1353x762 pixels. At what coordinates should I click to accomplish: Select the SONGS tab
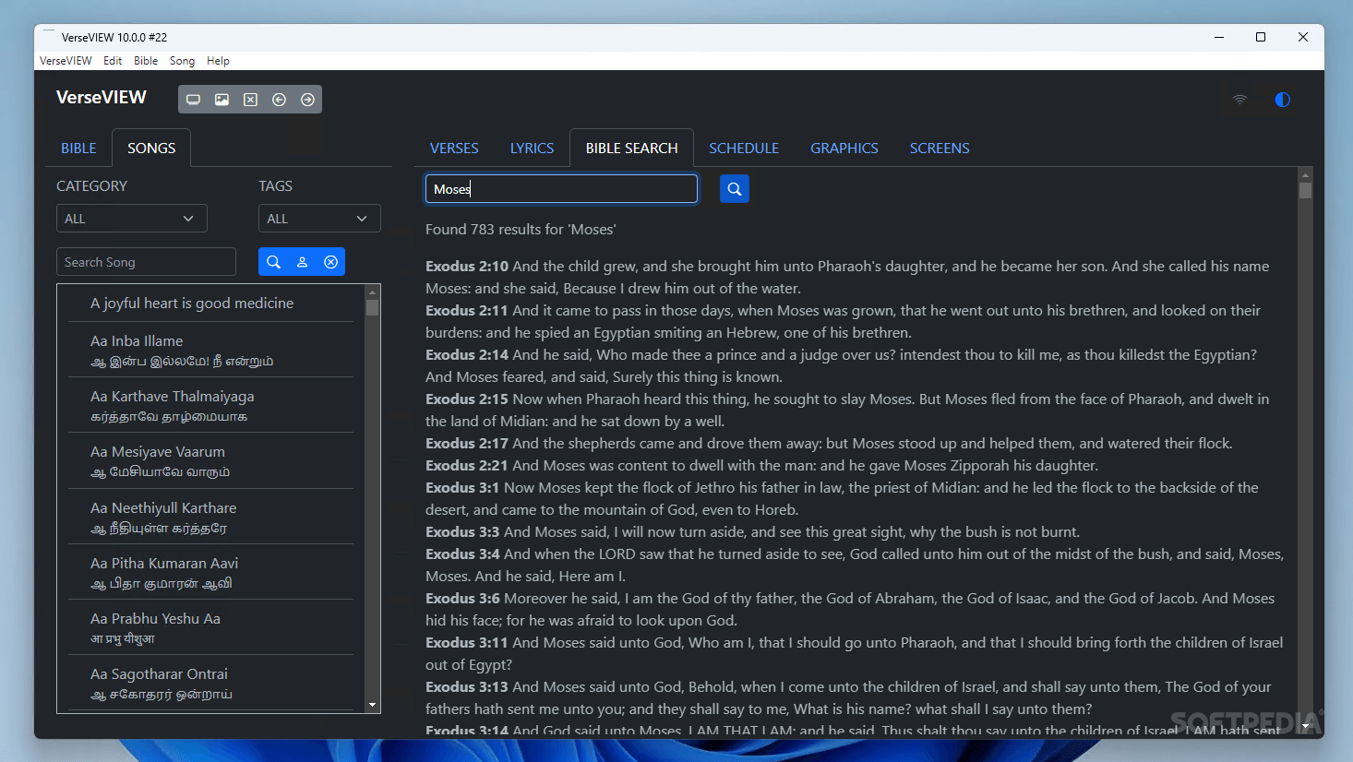(151, 149)
